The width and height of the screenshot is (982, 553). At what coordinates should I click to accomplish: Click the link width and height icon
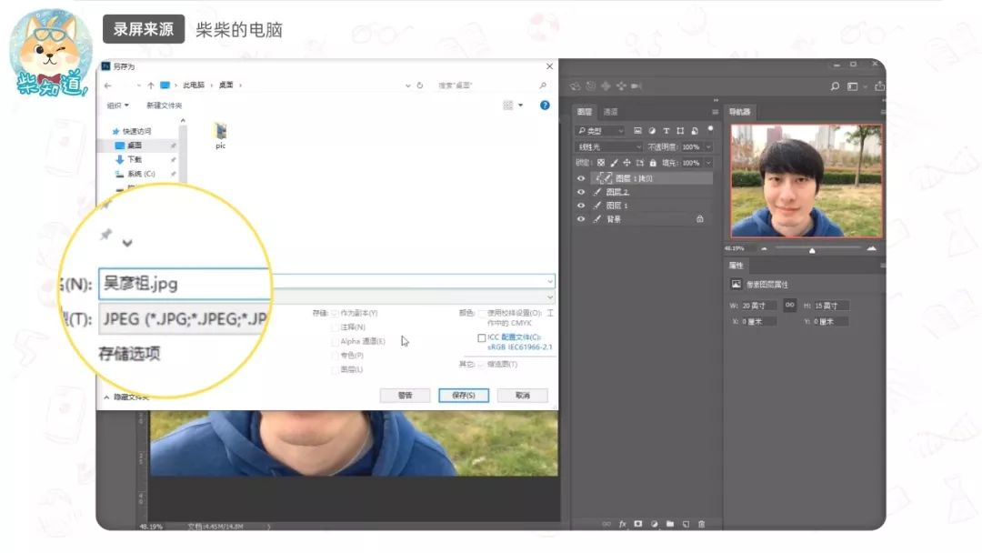[789, 306]
